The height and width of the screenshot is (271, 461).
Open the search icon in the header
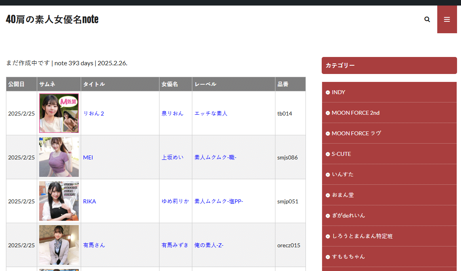coord(427,19)
